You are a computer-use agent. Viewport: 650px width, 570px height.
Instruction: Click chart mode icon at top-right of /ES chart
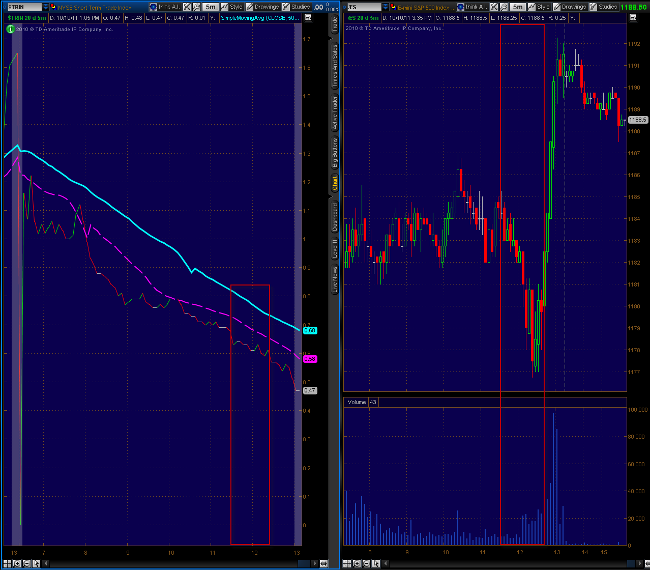coord(633,18)
